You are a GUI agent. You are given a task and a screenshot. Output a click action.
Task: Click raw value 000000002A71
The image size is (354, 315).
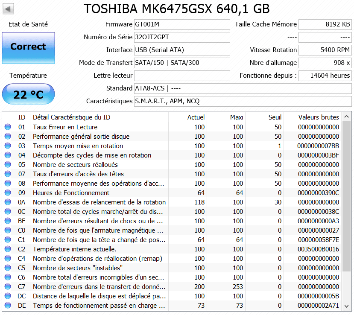318,305
